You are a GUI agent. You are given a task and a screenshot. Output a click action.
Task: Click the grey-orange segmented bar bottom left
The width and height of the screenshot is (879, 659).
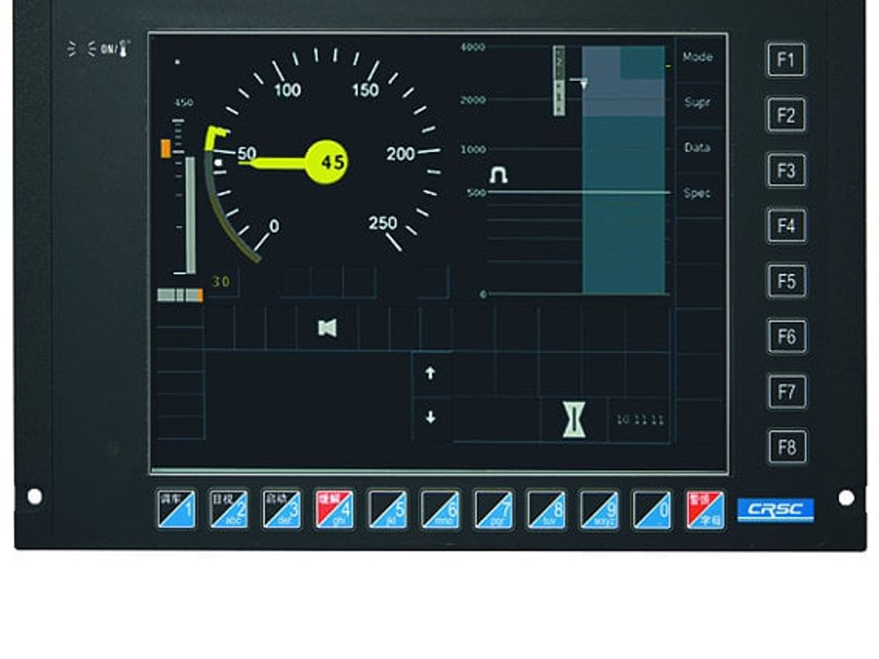pyautogui.click(x=180, y=295)
